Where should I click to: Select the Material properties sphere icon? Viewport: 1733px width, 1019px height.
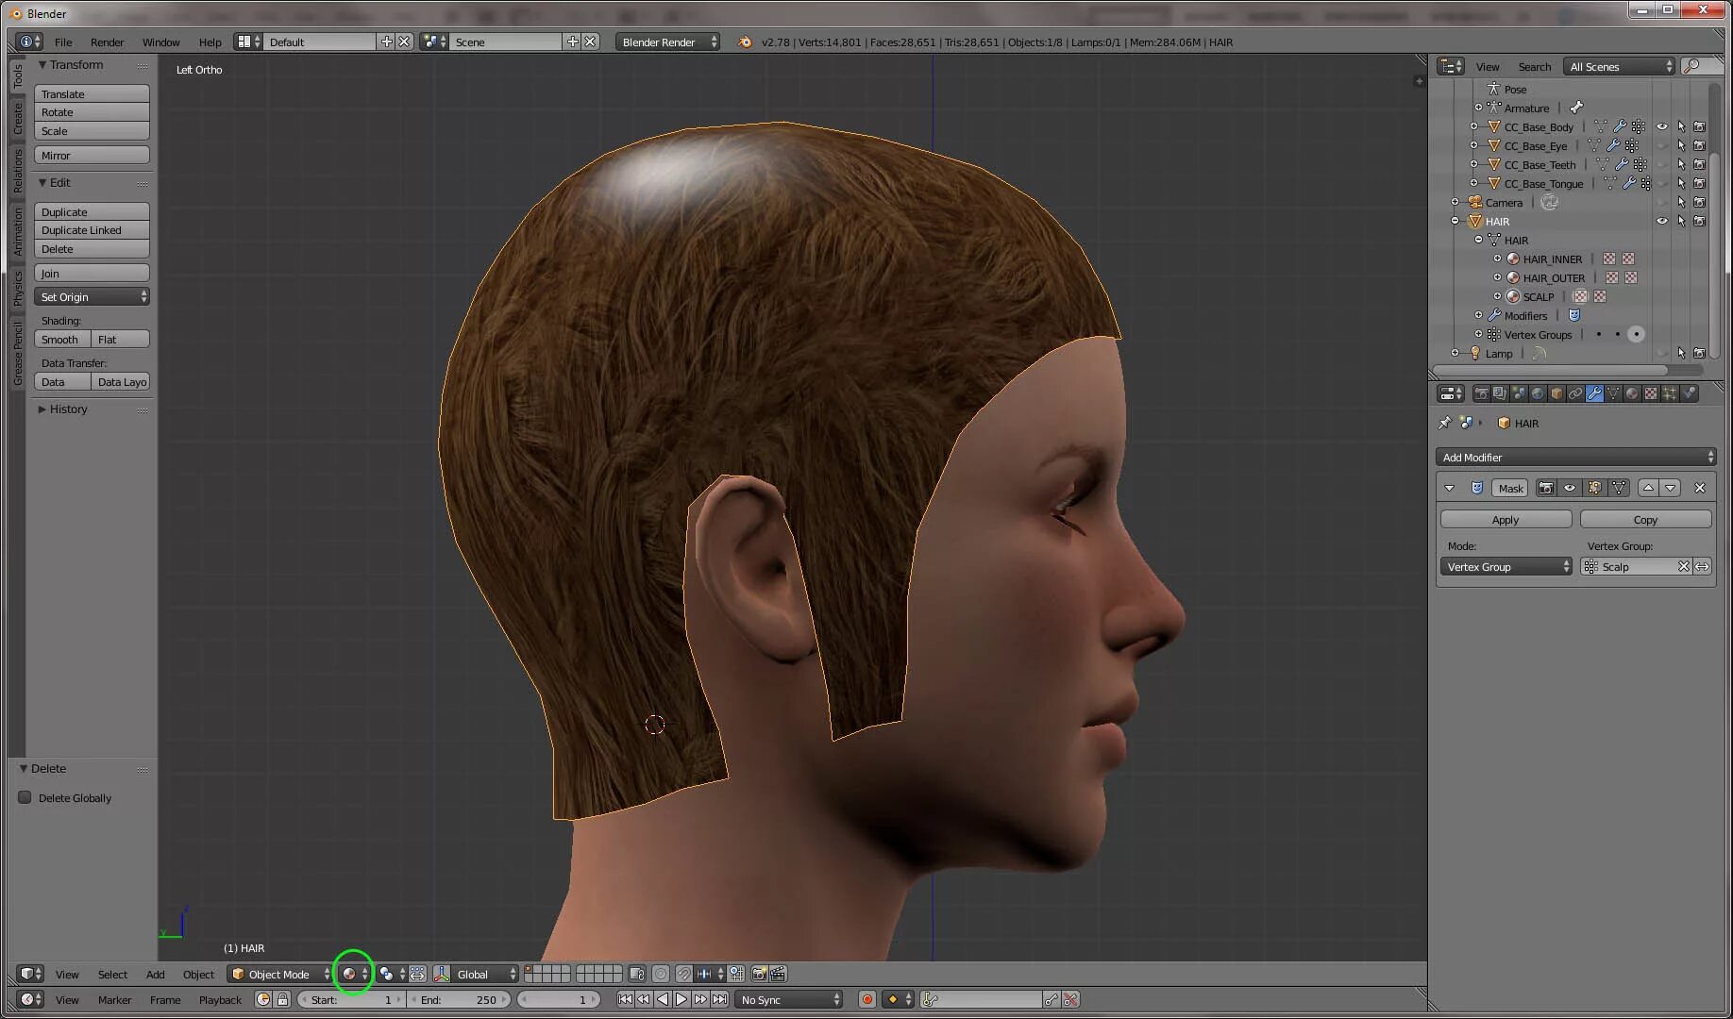[1632, 393]
